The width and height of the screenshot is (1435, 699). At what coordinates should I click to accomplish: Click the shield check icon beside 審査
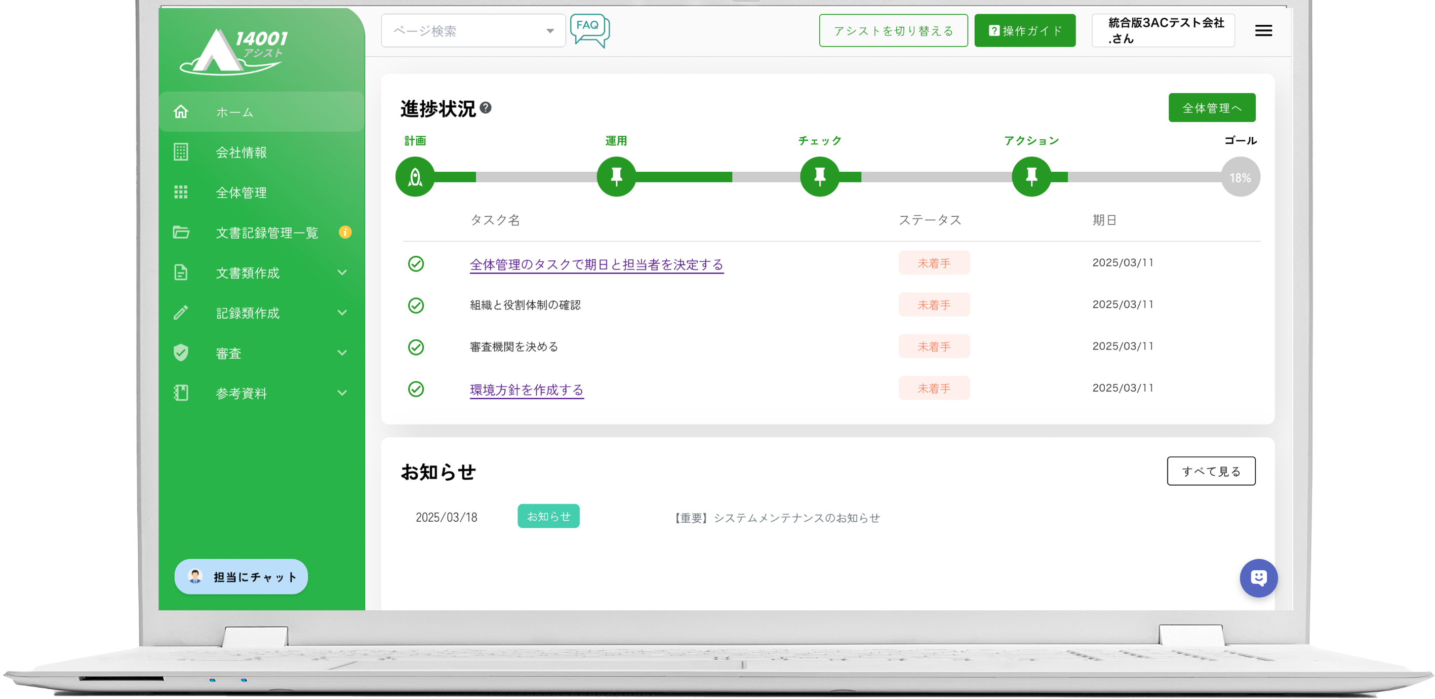tap(180, 353)
